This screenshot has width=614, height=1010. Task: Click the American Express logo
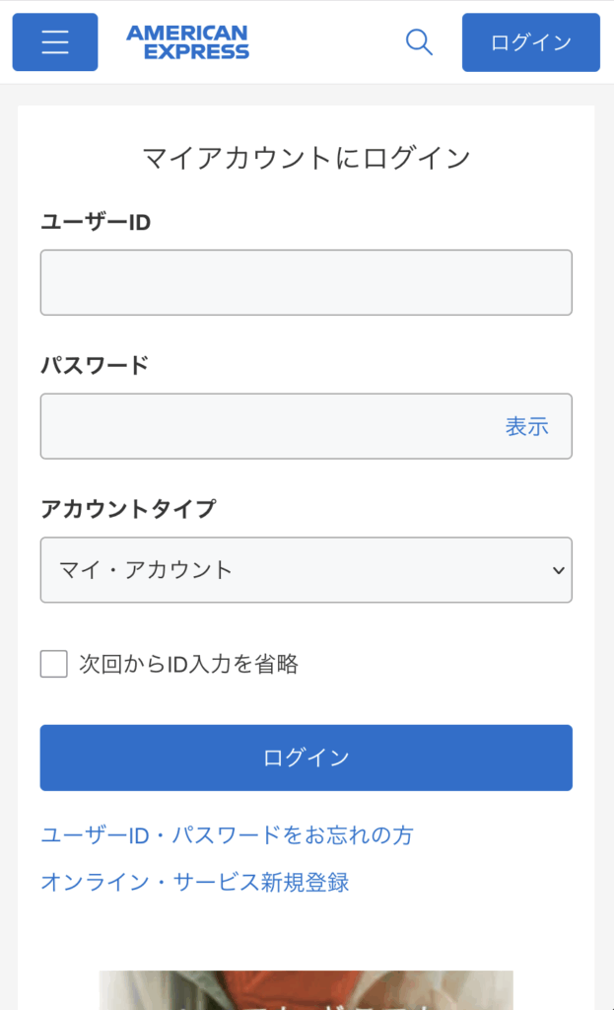point(187,42)
